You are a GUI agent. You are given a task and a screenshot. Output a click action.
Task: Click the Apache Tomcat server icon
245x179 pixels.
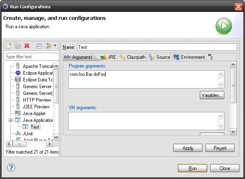(x=18, y=66)
